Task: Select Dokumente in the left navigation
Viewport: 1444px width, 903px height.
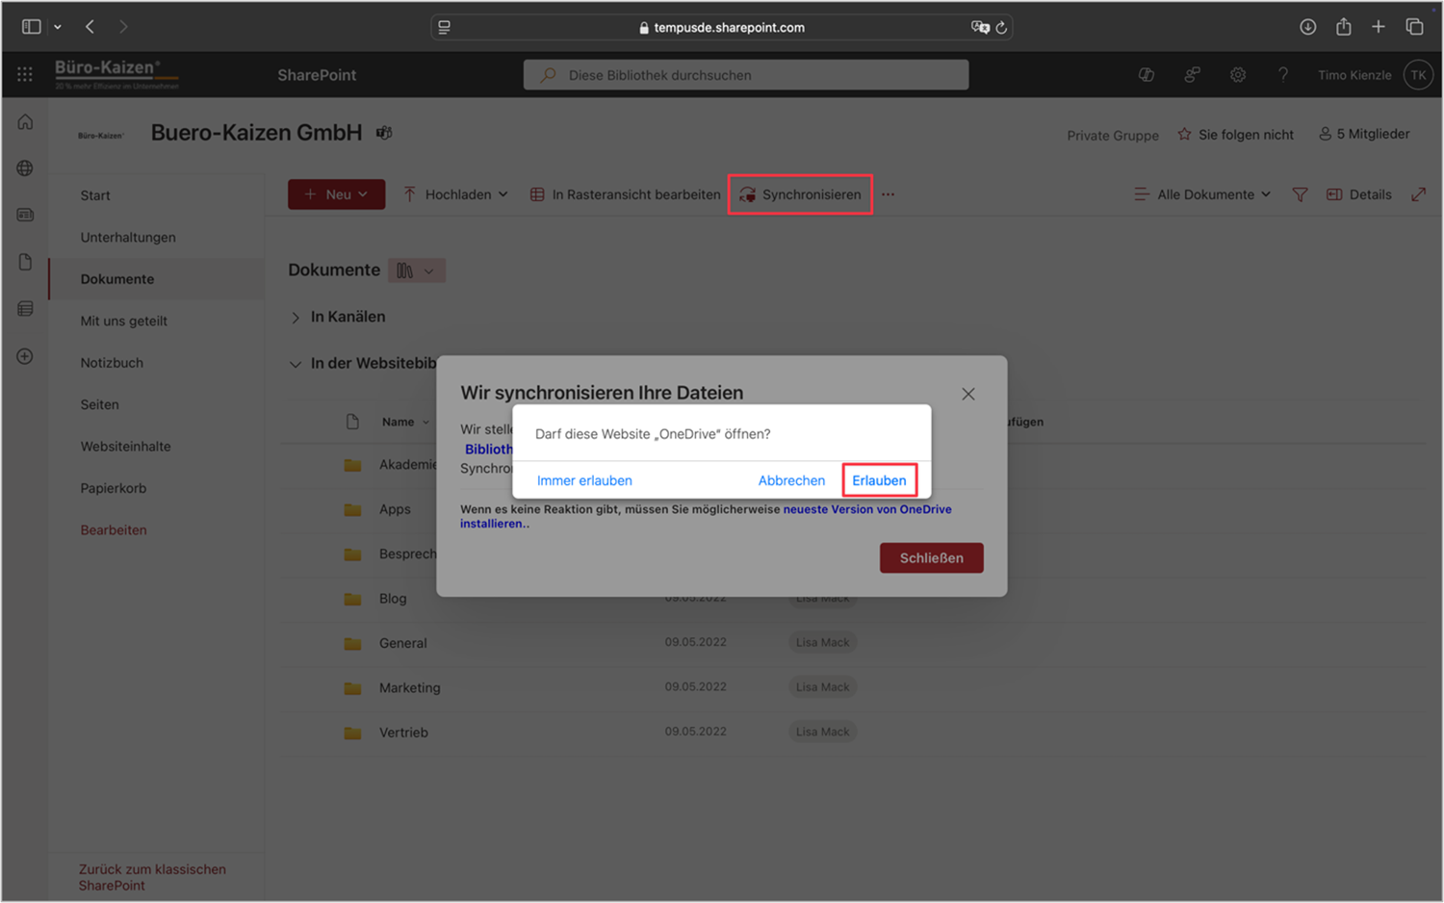Action: (117, 279)
